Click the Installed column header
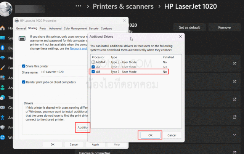 [168, 57]
